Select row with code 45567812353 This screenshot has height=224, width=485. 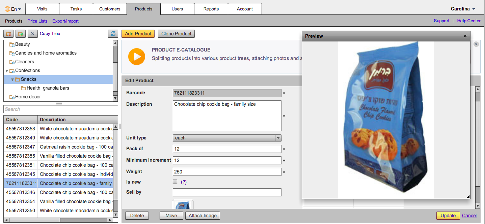[58, 129]
